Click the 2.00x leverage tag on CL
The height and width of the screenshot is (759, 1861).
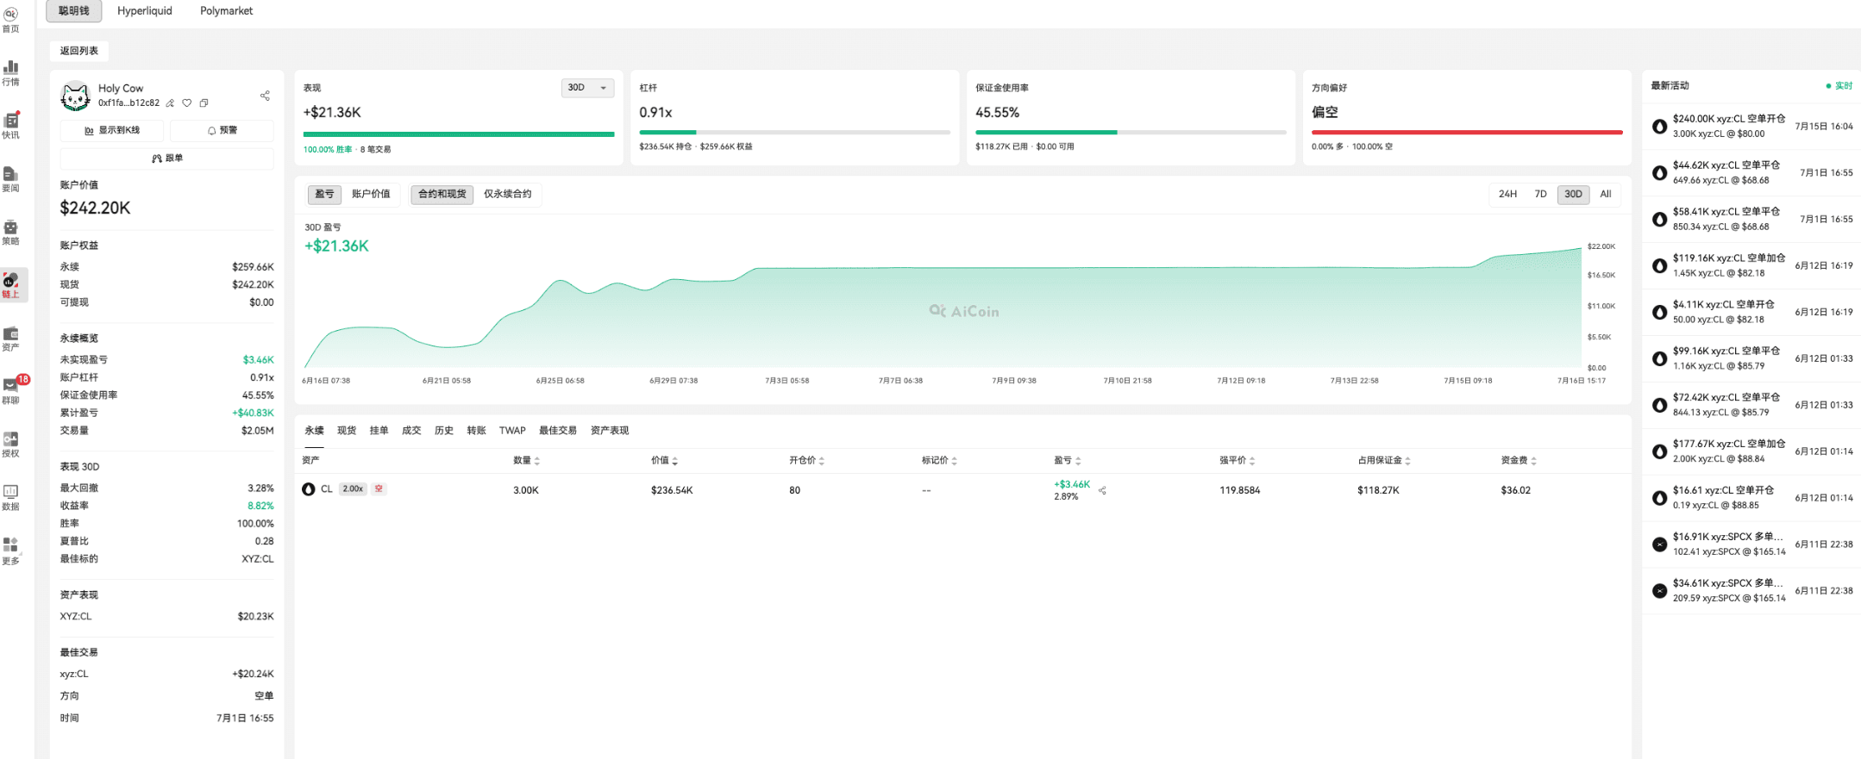click(x=354, y=489)
